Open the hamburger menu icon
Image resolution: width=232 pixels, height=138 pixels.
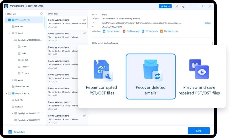[x=190, y=6]
